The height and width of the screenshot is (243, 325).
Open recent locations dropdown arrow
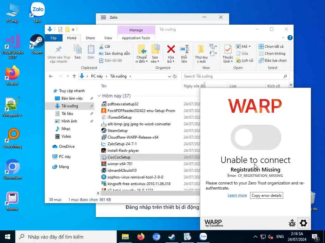(x=68, y=76)
